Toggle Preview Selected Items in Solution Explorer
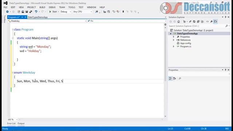This screenshot has height=131, width=233. pos(216,21)
